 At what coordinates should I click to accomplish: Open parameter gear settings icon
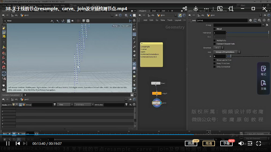pos(250,20)
